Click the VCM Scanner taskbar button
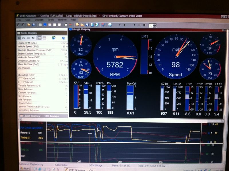Image resolution: width=229 pixels, height=171 pixels. (80, 170)
